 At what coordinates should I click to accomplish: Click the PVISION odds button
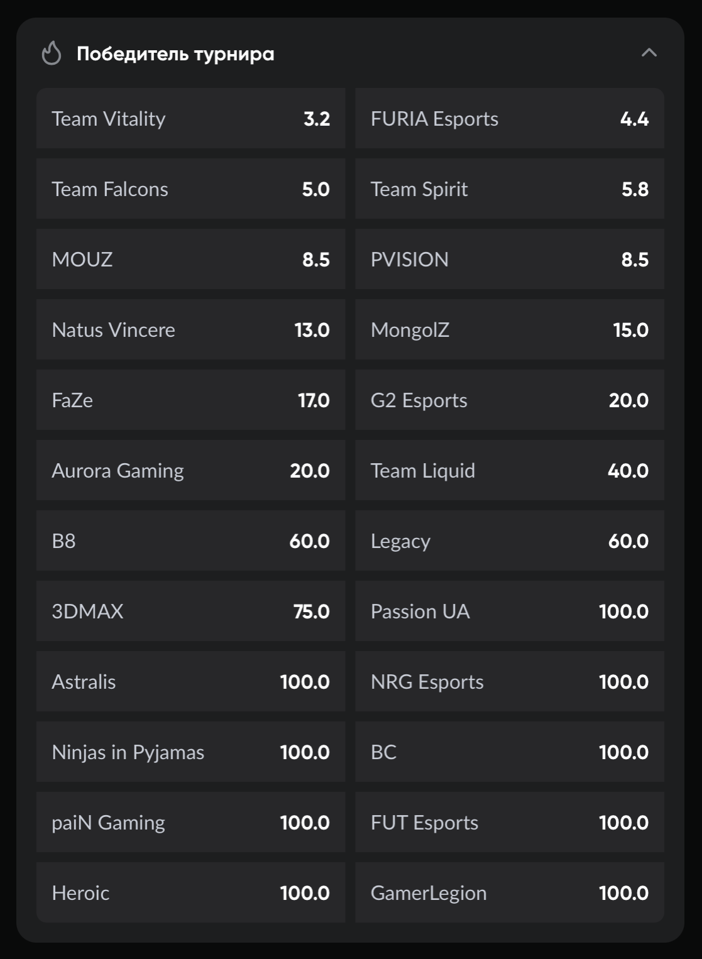(509, 260)
